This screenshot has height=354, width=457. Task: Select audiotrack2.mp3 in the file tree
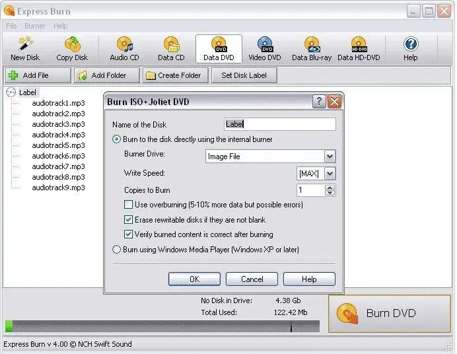58,114
